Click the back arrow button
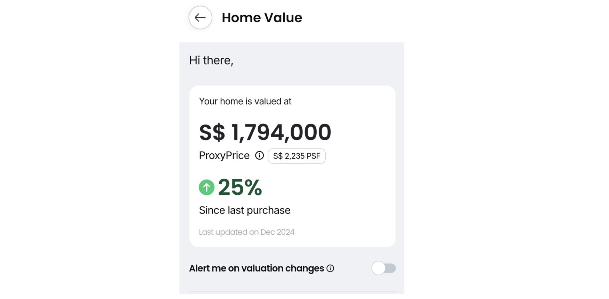 pyautogui.click(x=200, y=17)
